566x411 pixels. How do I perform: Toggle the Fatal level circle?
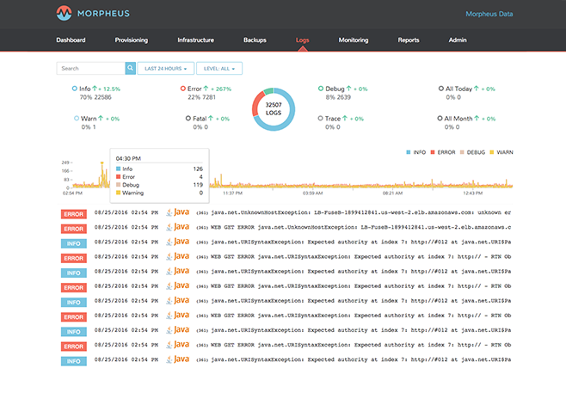coord(188,119)
